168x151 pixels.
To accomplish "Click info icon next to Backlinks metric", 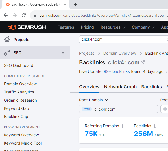I will pyautogui.click(x=155, y=126).
